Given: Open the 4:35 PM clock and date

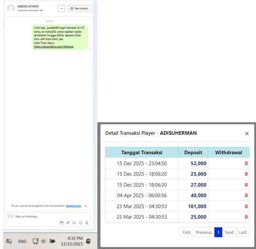Looking at the screenshot, I should 72,241.
